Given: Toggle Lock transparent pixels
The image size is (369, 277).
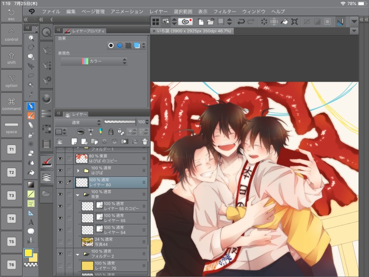Looking at the screenshot, I should coord(121,132).
